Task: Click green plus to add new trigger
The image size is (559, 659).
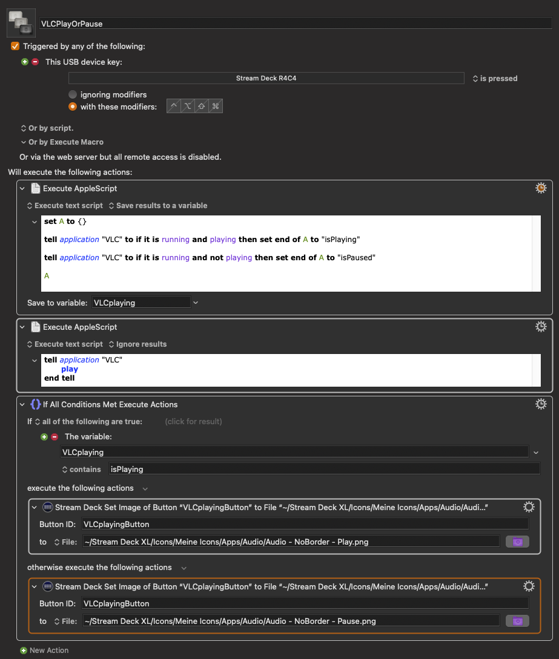Action: [25, 62]
